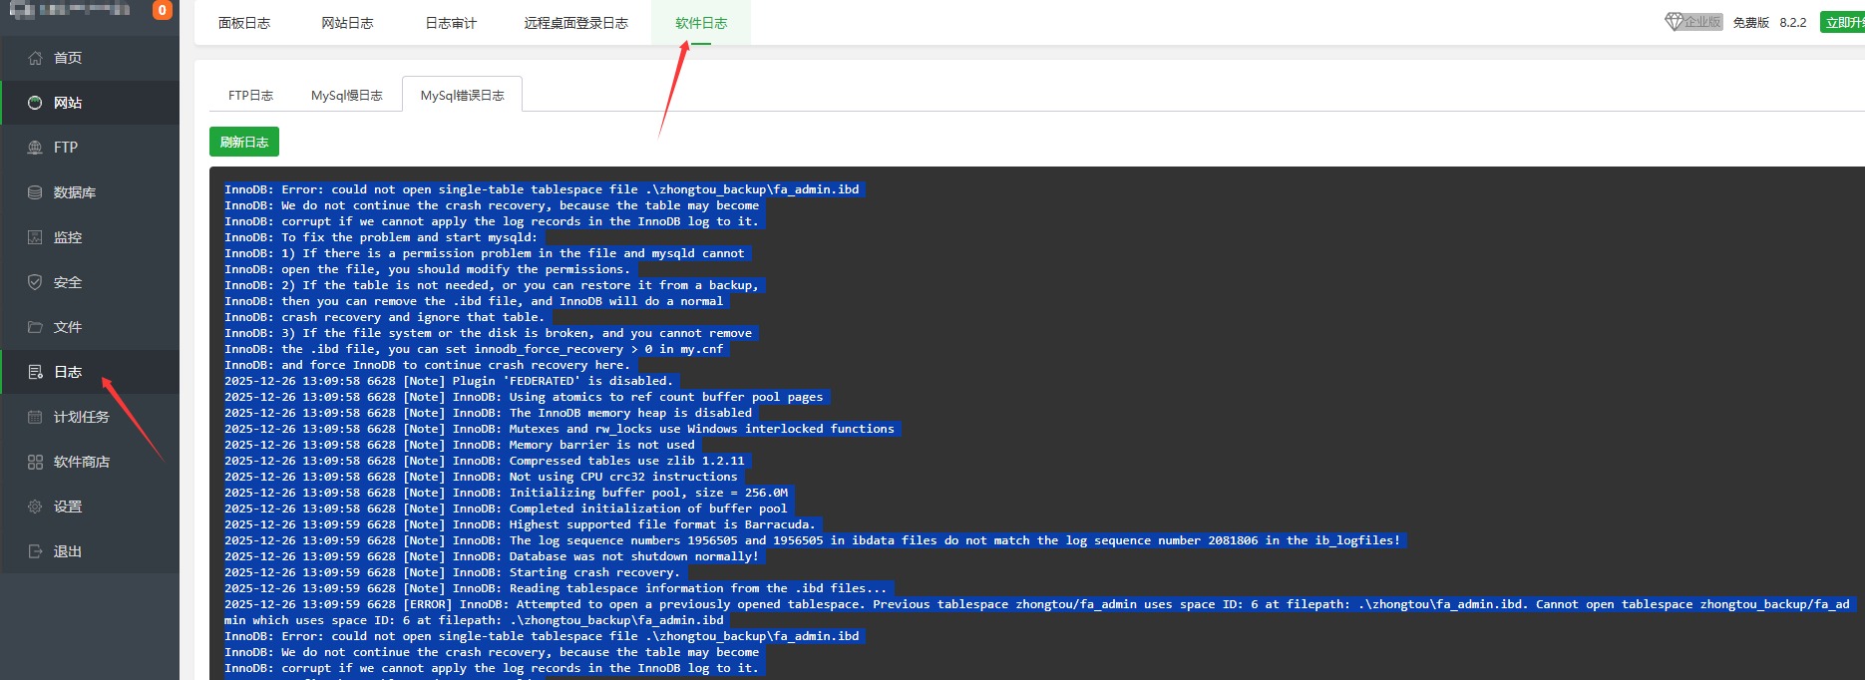Click the 退出 logout icon
The height and width of the screenshot is (680, 1865).
pyautogui.click(x=35, y=551)
